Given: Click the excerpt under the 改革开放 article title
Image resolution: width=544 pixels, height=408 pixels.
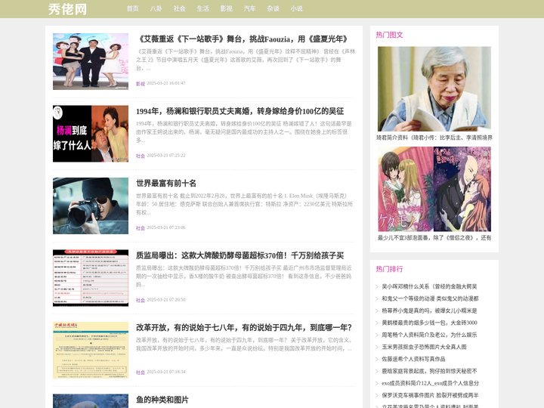Looking at the screenshot, I should point(244,345).
